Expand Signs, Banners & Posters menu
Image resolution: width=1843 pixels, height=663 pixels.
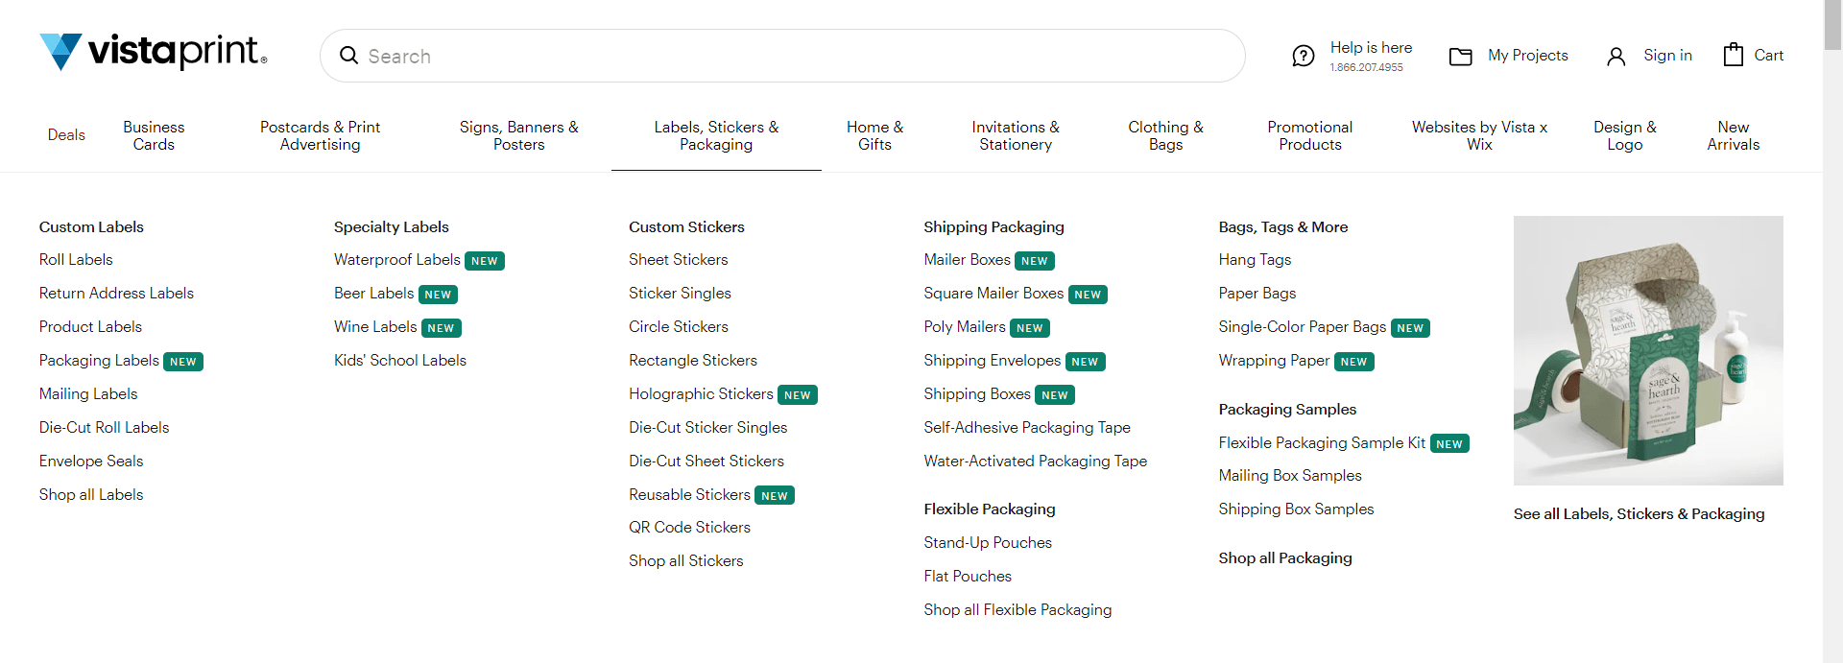tap(518, 135)
